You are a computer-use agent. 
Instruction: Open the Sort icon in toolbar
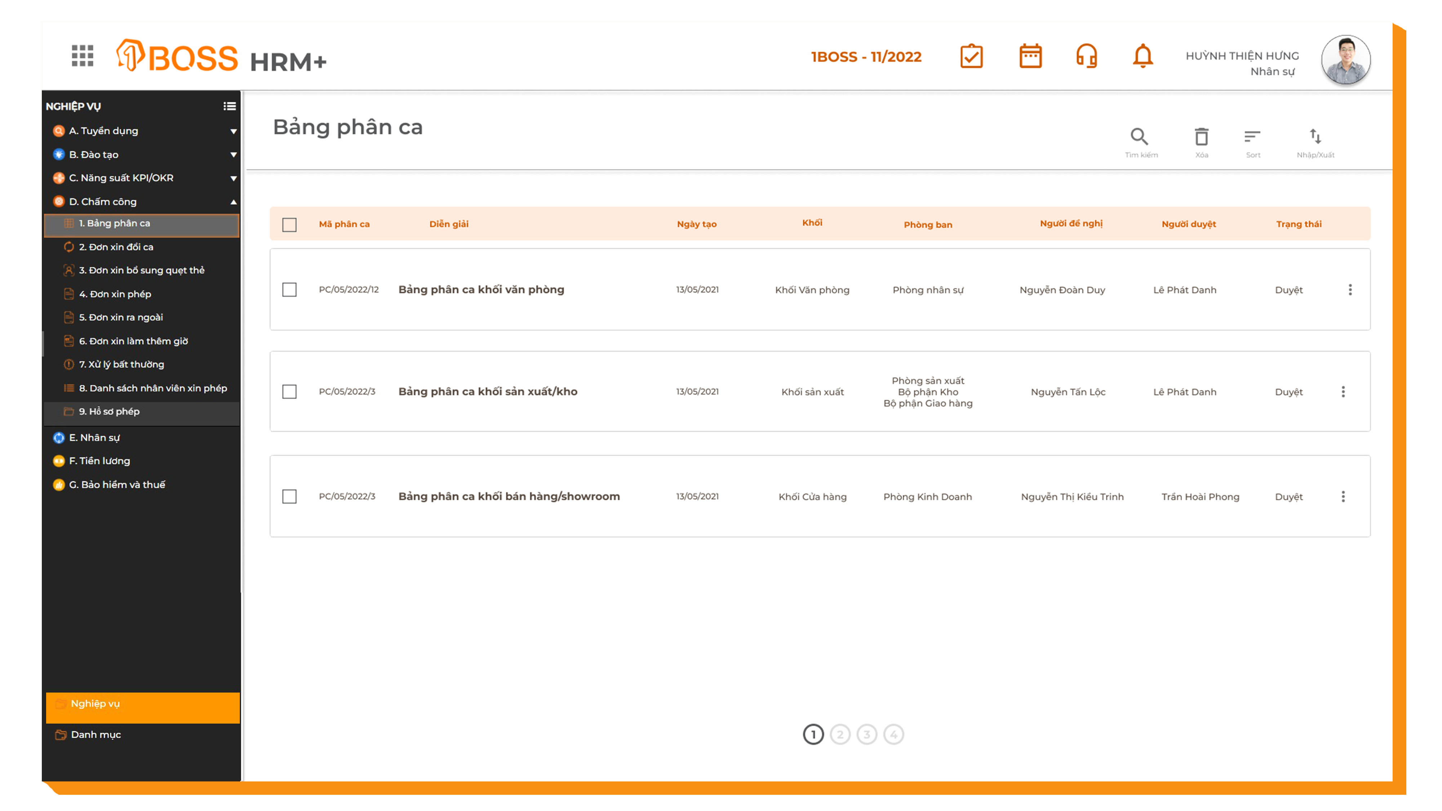coord(1252,137)
